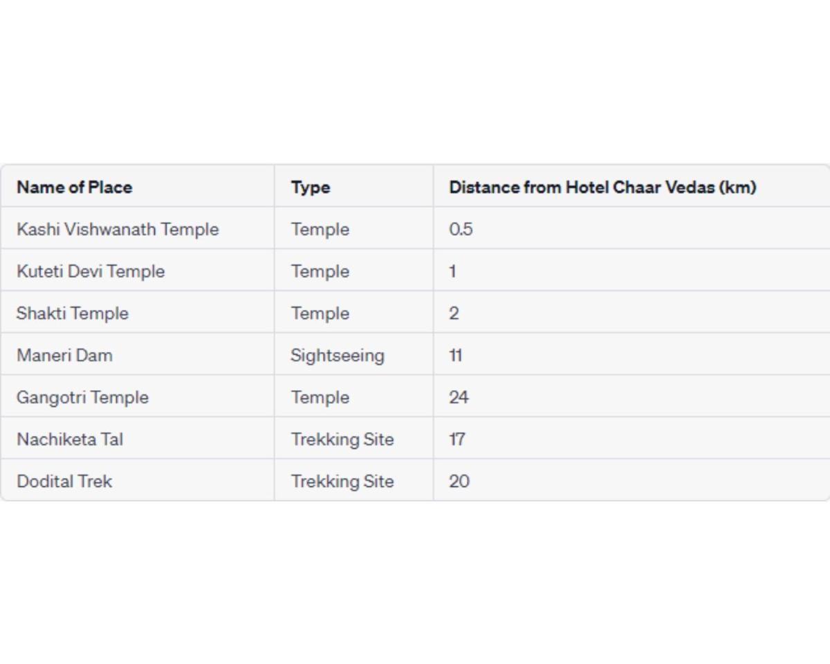Click the distance value 20
Viewport: 830px width, 664px height.
coord(459,481)
